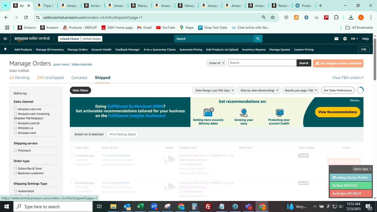Click Open App in the tracker widget
Image resolution: width=377 pixels, height=212 pixels.
[x=362, y=169]
